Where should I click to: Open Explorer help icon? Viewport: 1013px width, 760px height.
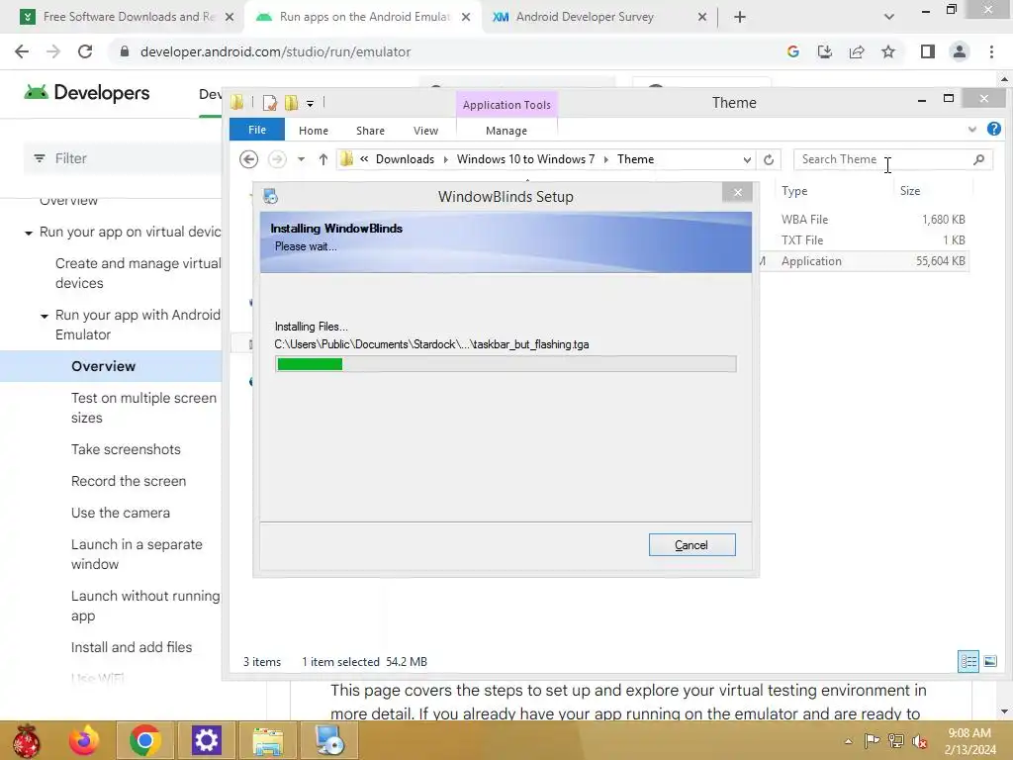(x=993, y=130)
